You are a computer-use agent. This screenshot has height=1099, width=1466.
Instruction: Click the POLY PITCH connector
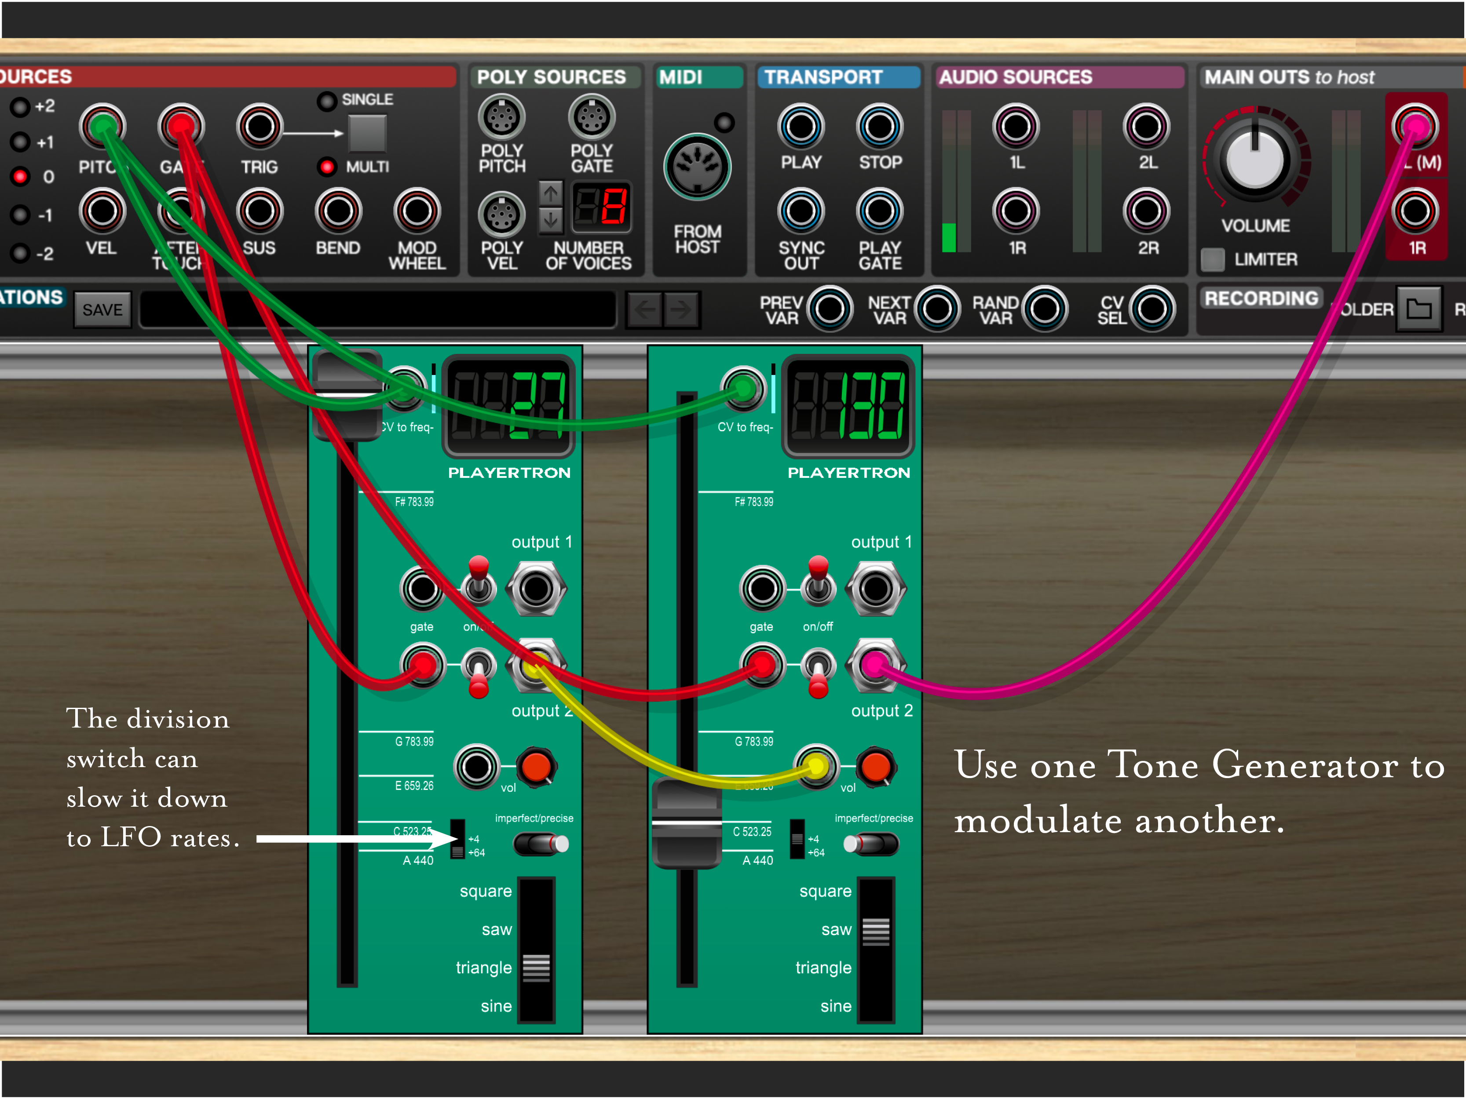coord(502,118)
